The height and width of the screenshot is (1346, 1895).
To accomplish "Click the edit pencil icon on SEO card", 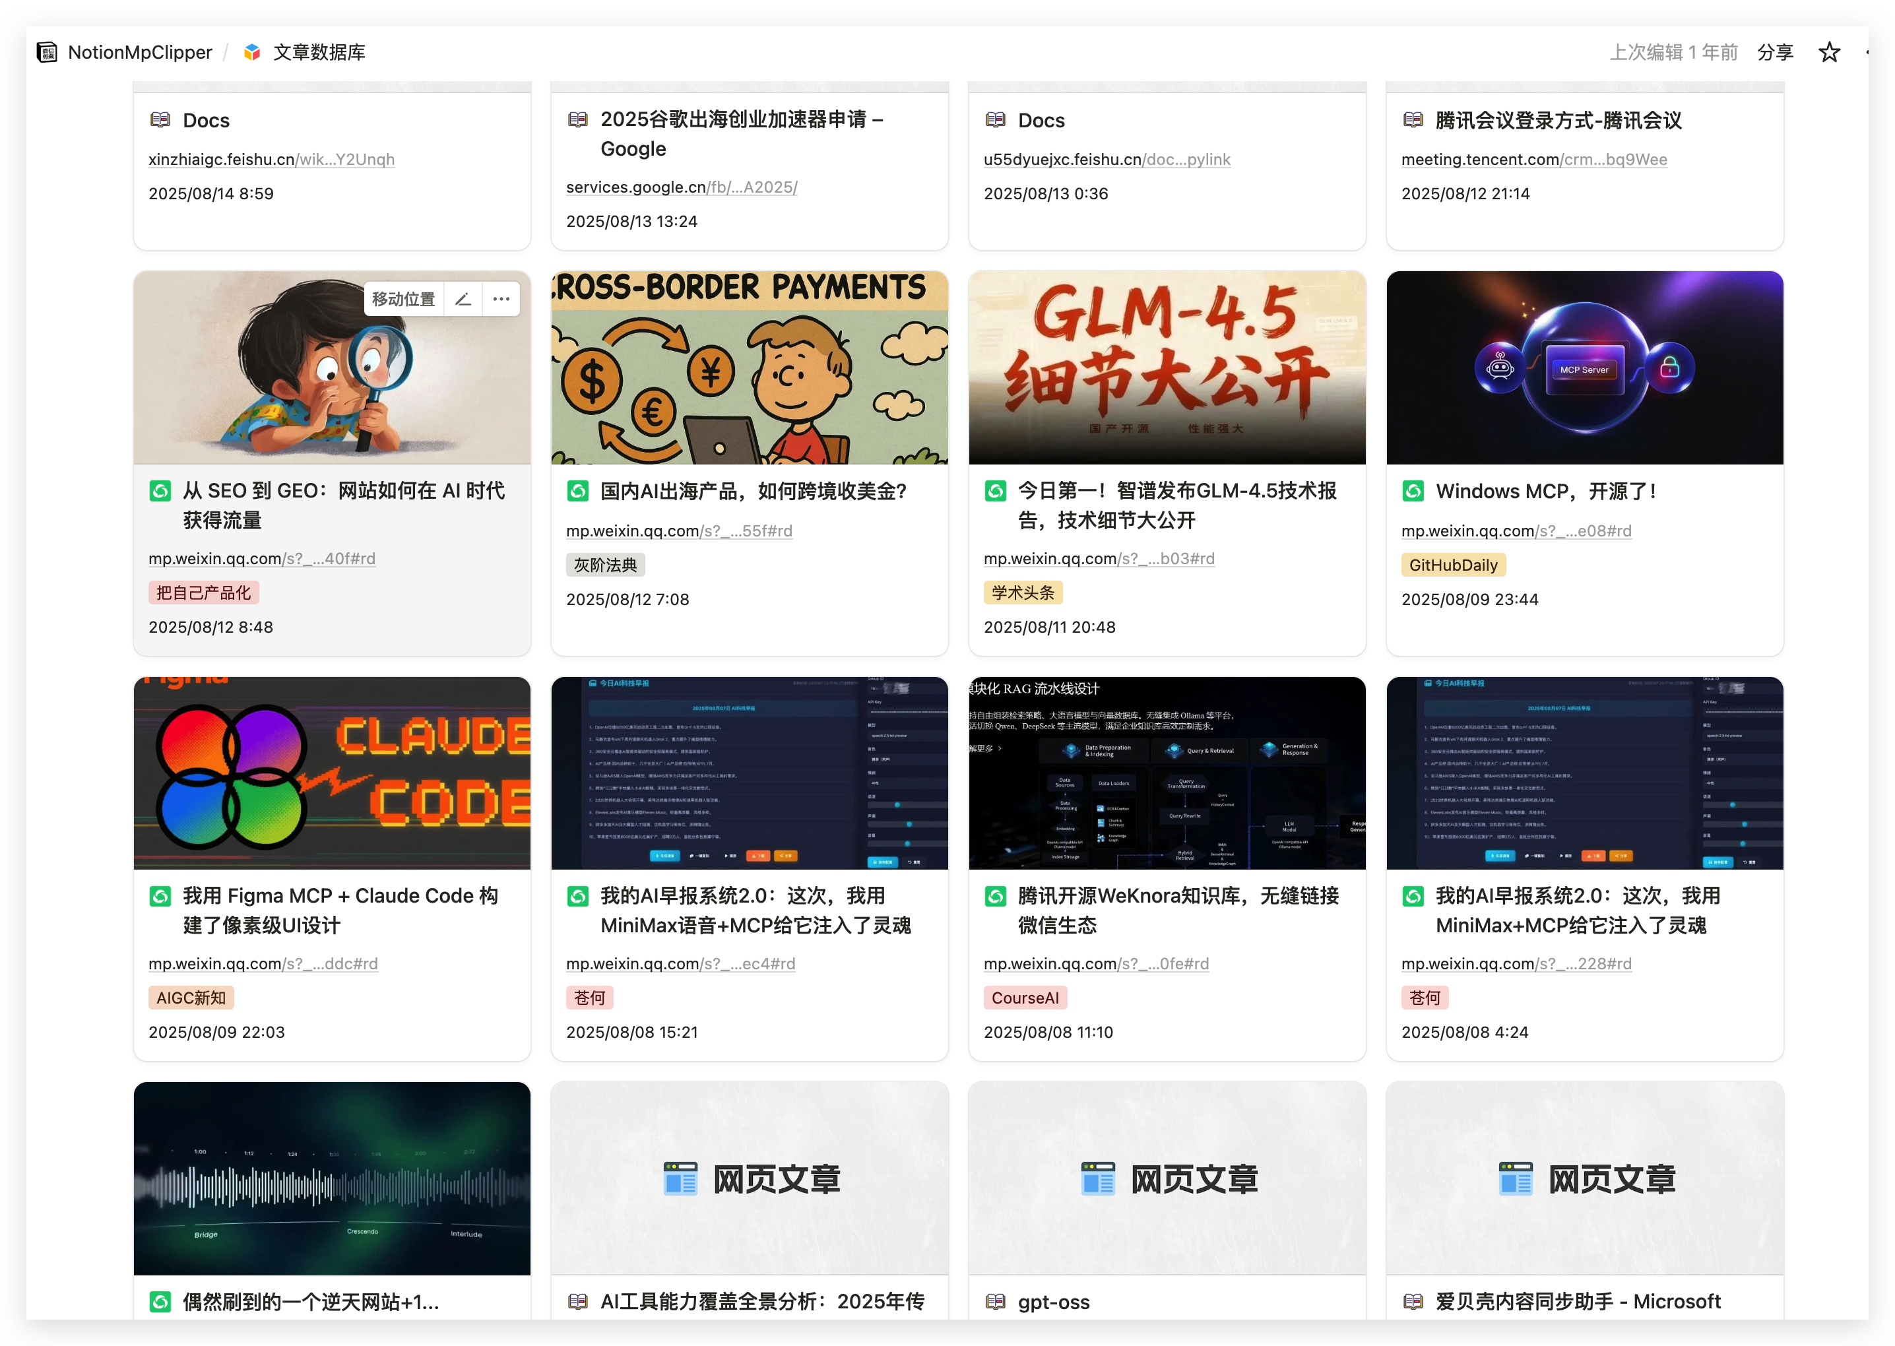I will (463, 299).
